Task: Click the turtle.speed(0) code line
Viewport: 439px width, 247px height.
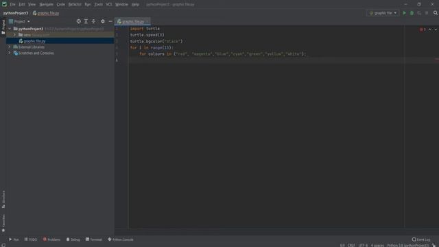Action: point(147,35)
